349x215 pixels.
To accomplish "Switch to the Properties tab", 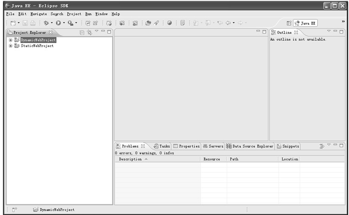I will (x=187, y=146).
